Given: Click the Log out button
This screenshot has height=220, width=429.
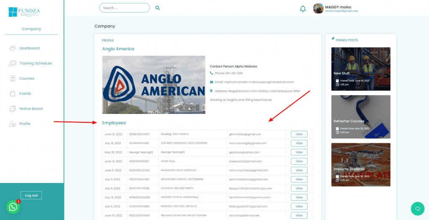Looking at the screenshot, I should pos(31,195).
